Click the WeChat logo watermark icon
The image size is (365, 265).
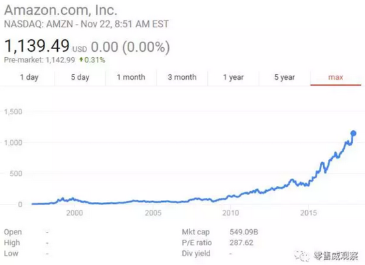click(x=302, y=256)
